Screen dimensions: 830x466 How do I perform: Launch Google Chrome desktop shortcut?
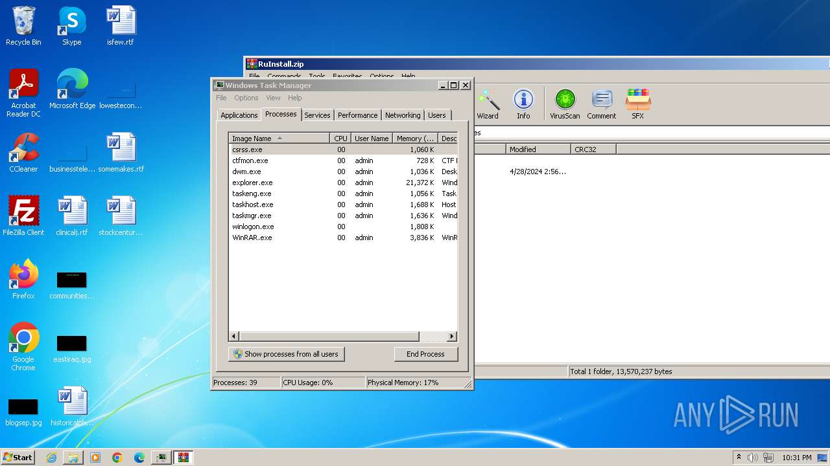pos(23,347)
